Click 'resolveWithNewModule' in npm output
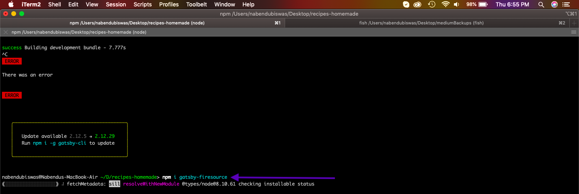The width and height of the screenshot is (579, 194). (151, 184)
